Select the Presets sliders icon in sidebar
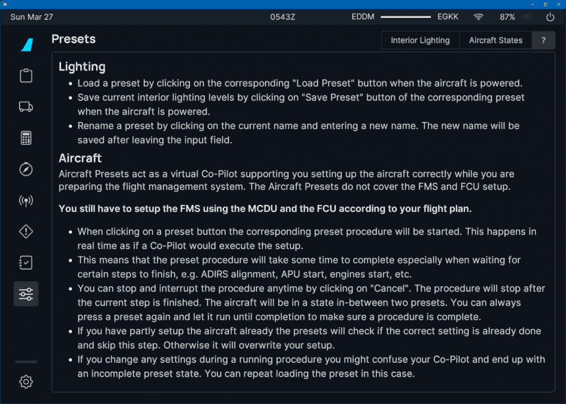Viewport: 566px width, 404px height. (x=26, y=294)
